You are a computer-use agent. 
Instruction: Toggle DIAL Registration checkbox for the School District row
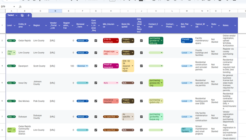coord(141,130)
